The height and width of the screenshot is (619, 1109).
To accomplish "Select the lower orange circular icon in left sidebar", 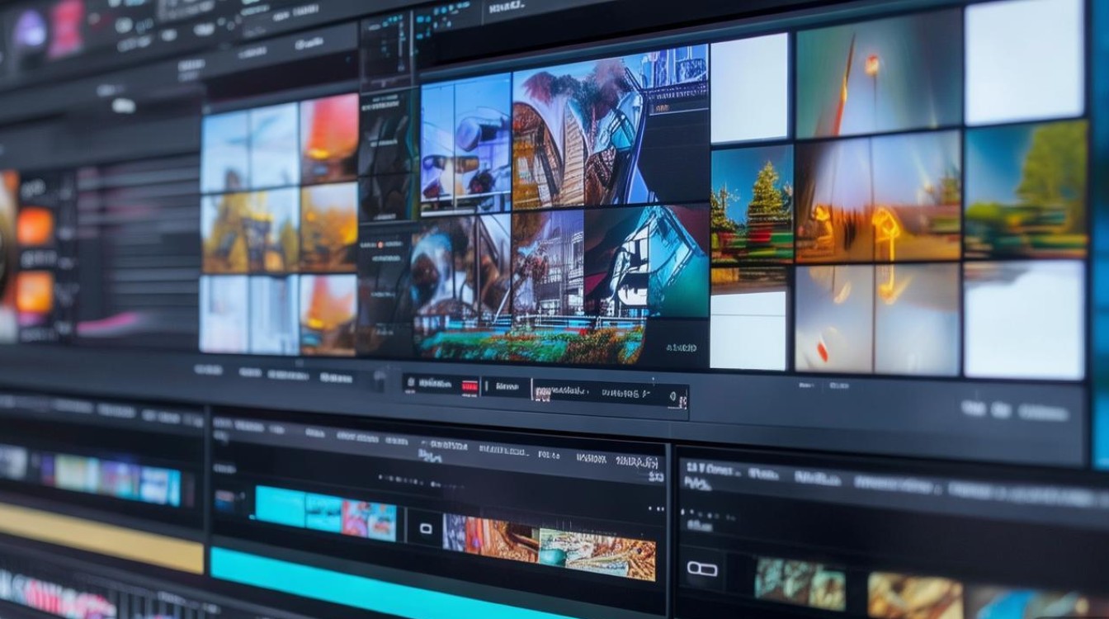I will coord(34,291).
